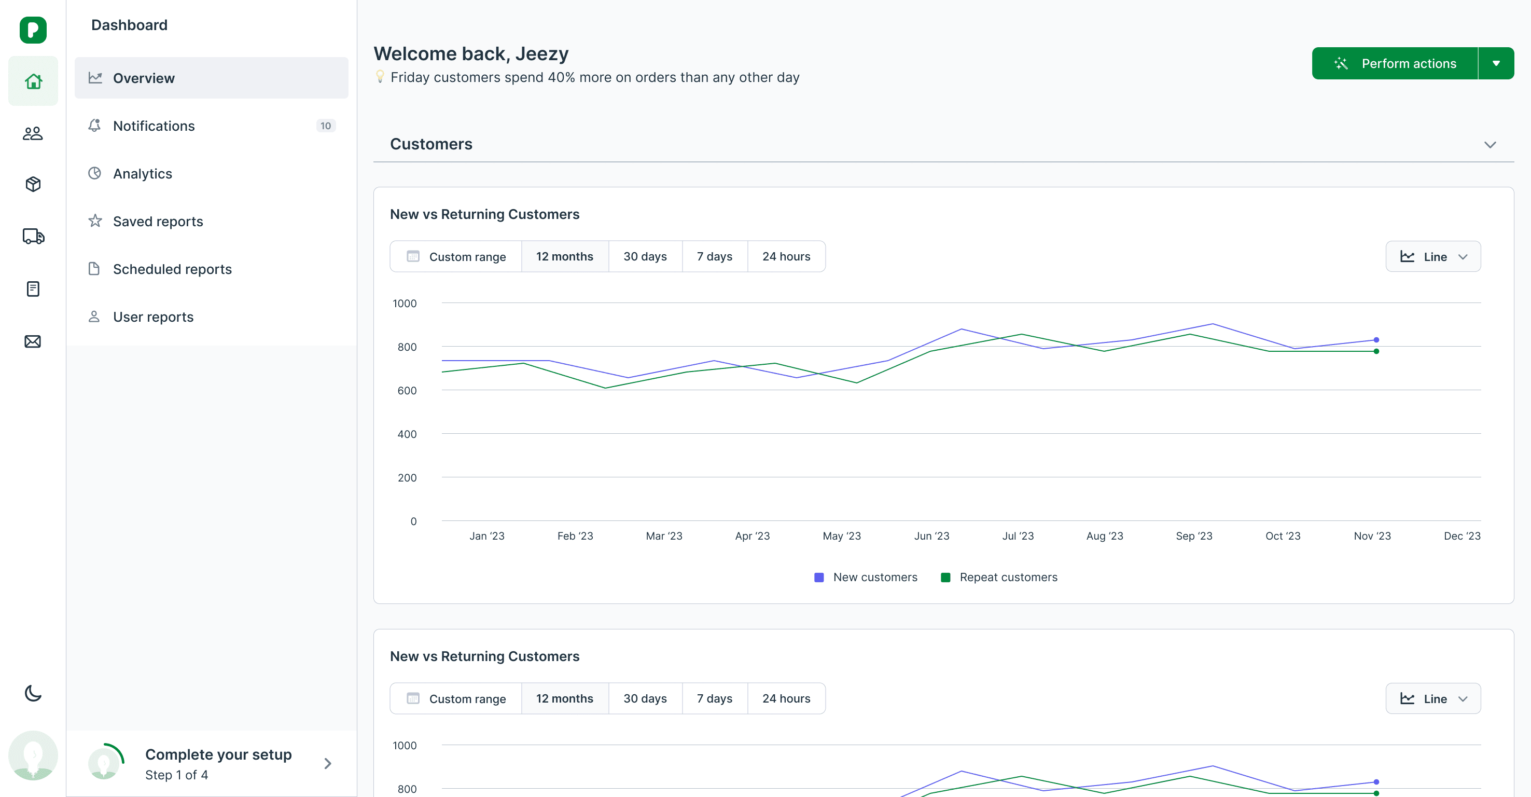Open the Perform actions dropdown arrow

click(x=1496, y=64)
